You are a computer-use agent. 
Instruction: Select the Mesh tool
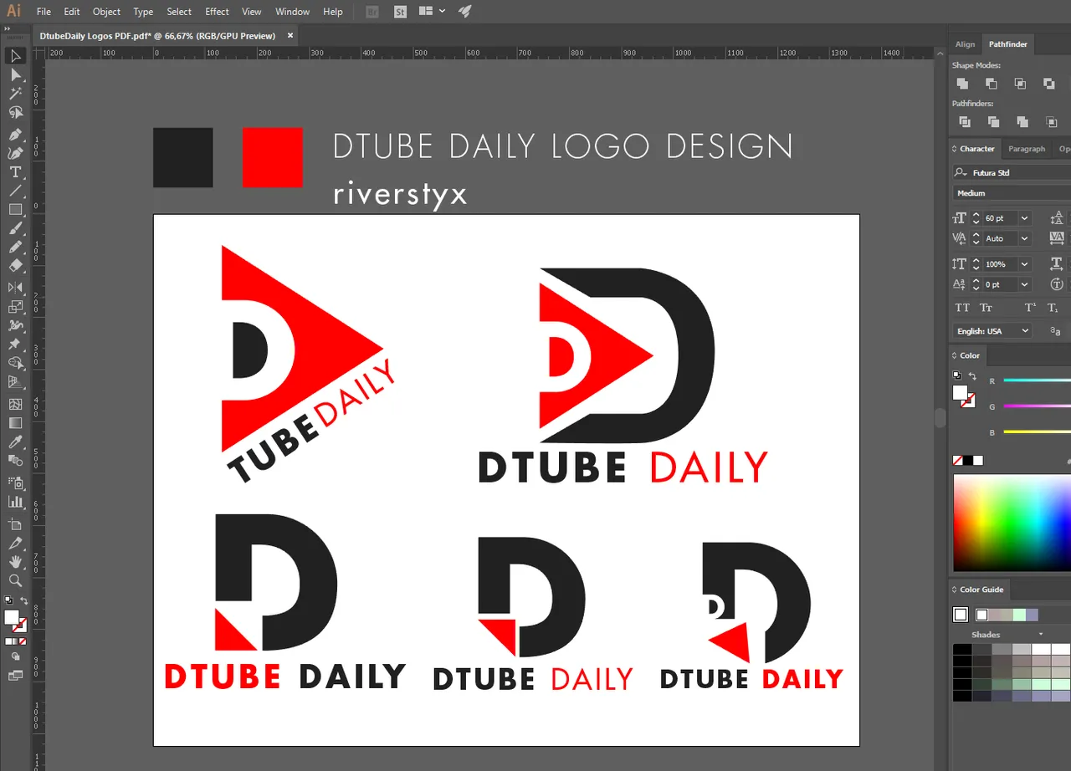click(x=15, y=404)
